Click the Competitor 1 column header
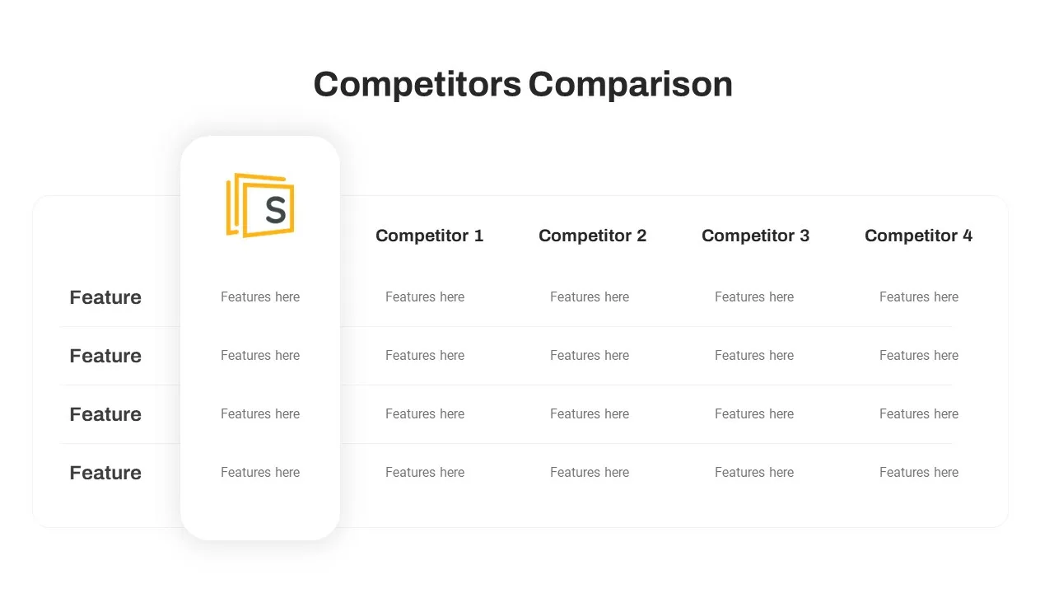The width and height of the screenshot is (1054, 593). point(430,236)
